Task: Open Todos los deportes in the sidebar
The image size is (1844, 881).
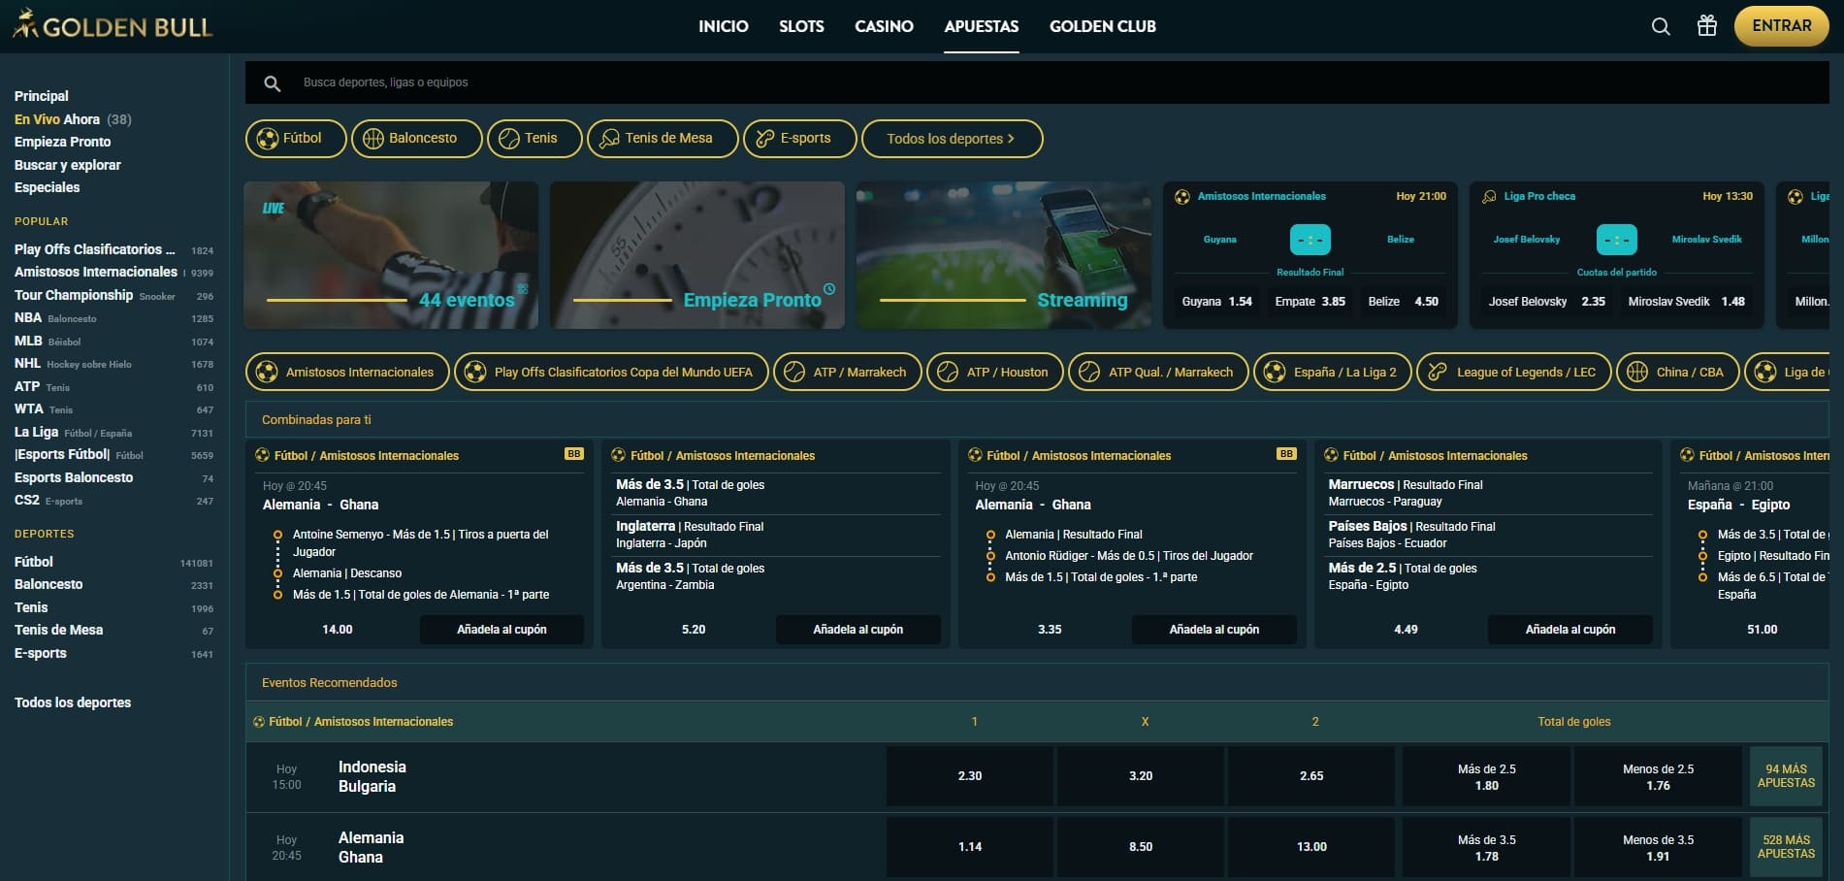Action: pyautogui.click(x=73, y=702)
